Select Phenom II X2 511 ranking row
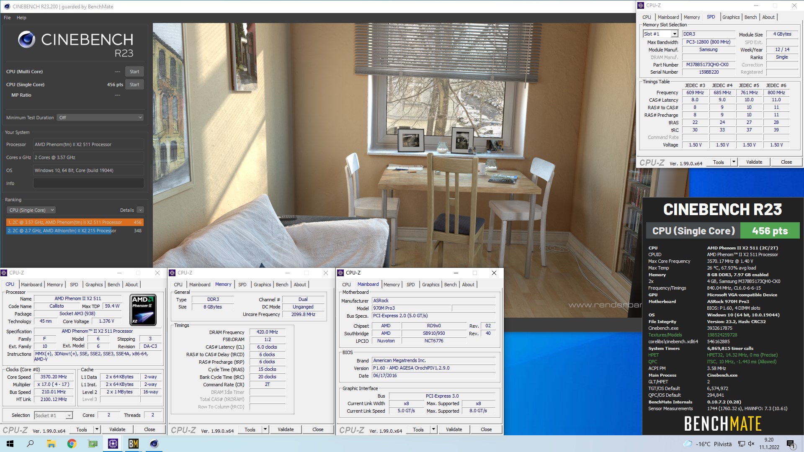The width and height of the screenshot is (804, 452). tap(75, 222)
